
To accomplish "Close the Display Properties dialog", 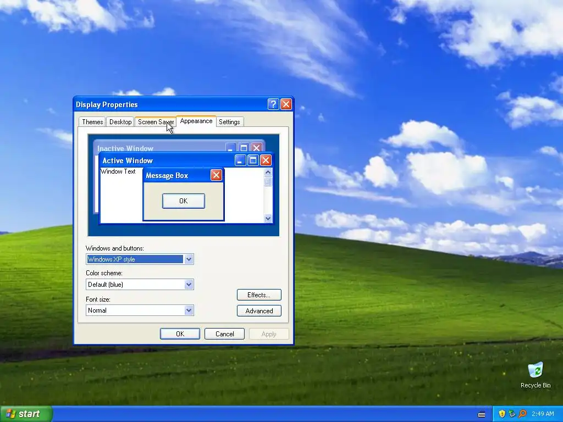I will pos(286,104).
